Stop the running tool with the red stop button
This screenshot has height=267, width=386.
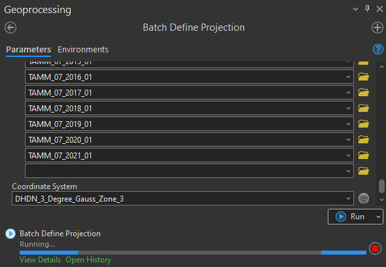pyautogui.click(x=375, y=248)
